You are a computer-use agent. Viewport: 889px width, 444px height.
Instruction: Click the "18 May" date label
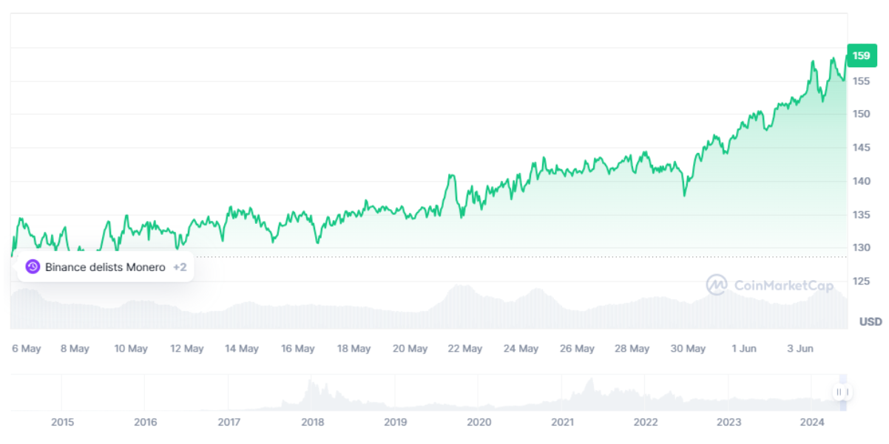[x=354, y=349]
